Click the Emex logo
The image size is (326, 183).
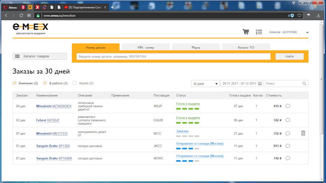point(30,28)
